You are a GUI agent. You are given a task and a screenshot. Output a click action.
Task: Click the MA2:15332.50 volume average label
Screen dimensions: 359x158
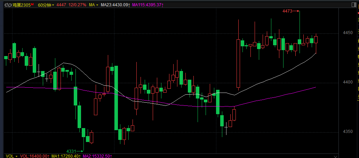[x=97, y=156]
